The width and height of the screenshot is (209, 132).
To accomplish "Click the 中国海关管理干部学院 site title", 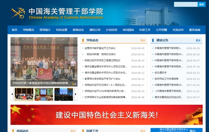I will tap(66, 11).
